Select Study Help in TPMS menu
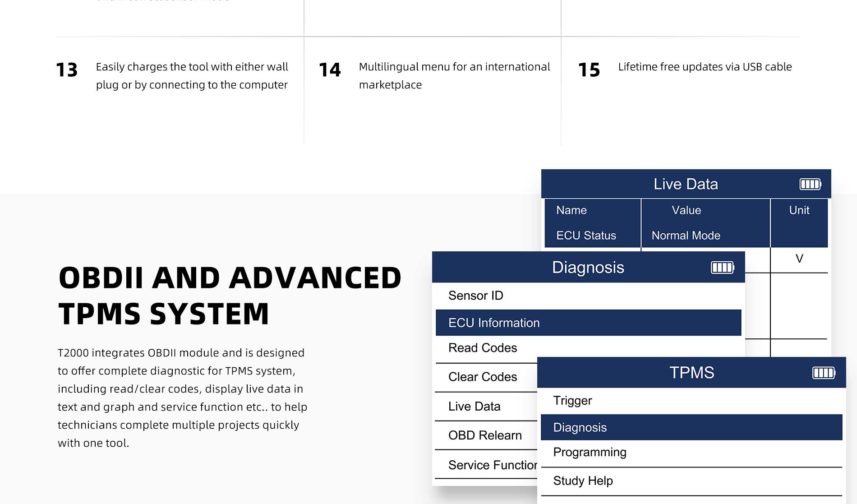 pos(583,481)
